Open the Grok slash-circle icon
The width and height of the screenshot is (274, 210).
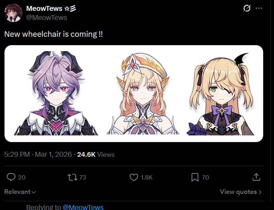click(x=247, y=8)
